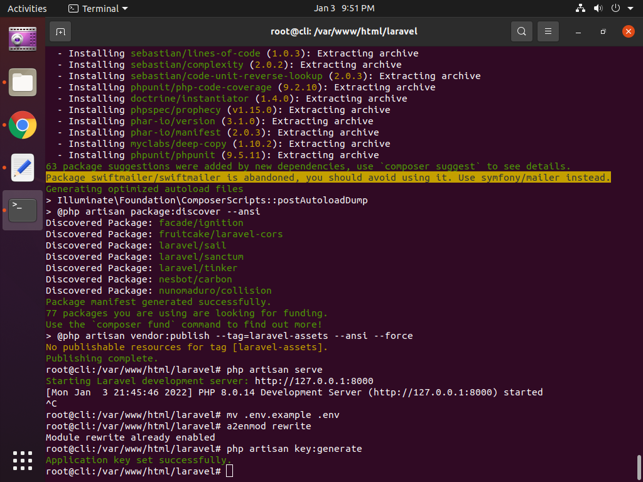
Task: Launch the text editor from the dock
Action: pyautogui.click(x=22, y=168)
